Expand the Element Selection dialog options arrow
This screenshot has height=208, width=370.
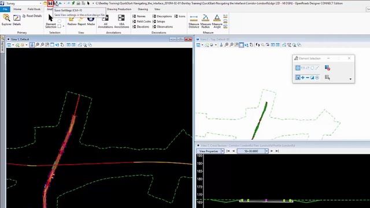[x=350, y=79]
